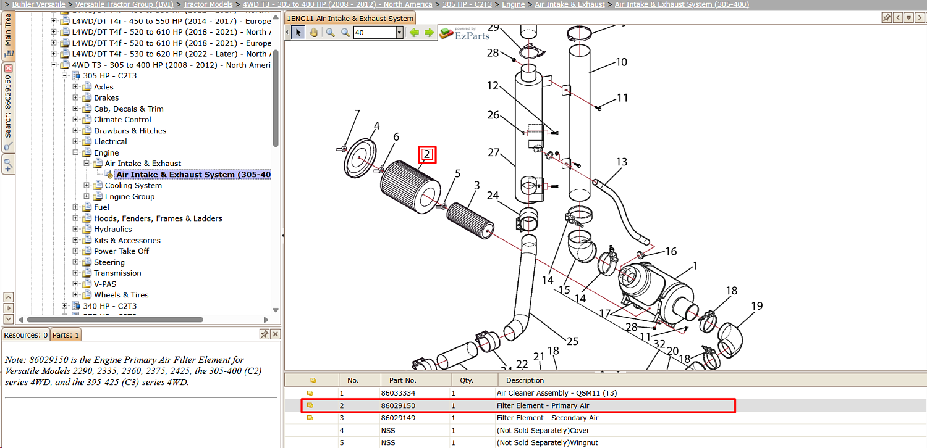Select the 1ENG11 Air Intake & Exhaust System tab
927x448 pixels.
coord(350,19)
